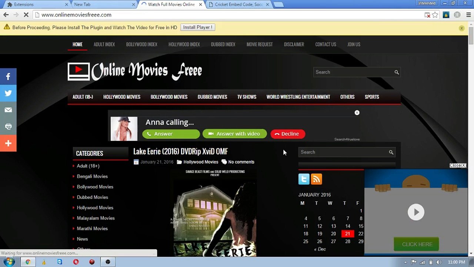Open the DISCLAIMER nav link
Viewport: 474px width, 267px height.
click(x=294, y=44)
